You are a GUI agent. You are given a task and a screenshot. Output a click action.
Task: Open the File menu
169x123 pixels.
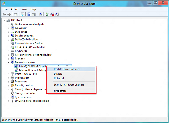6,9
